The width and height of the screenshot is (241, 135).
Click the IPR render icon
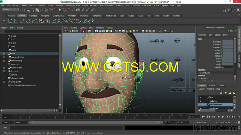coord(87,10)
